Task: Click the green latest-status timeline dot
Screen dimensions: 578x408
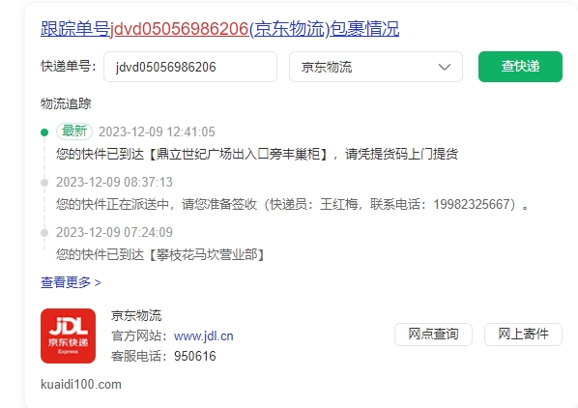Action: (x=44, y=132)
